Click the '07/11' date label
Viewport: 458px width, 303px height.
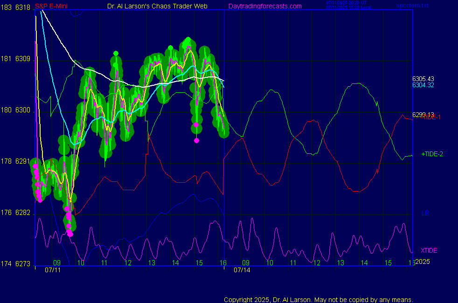click(53, 270)
